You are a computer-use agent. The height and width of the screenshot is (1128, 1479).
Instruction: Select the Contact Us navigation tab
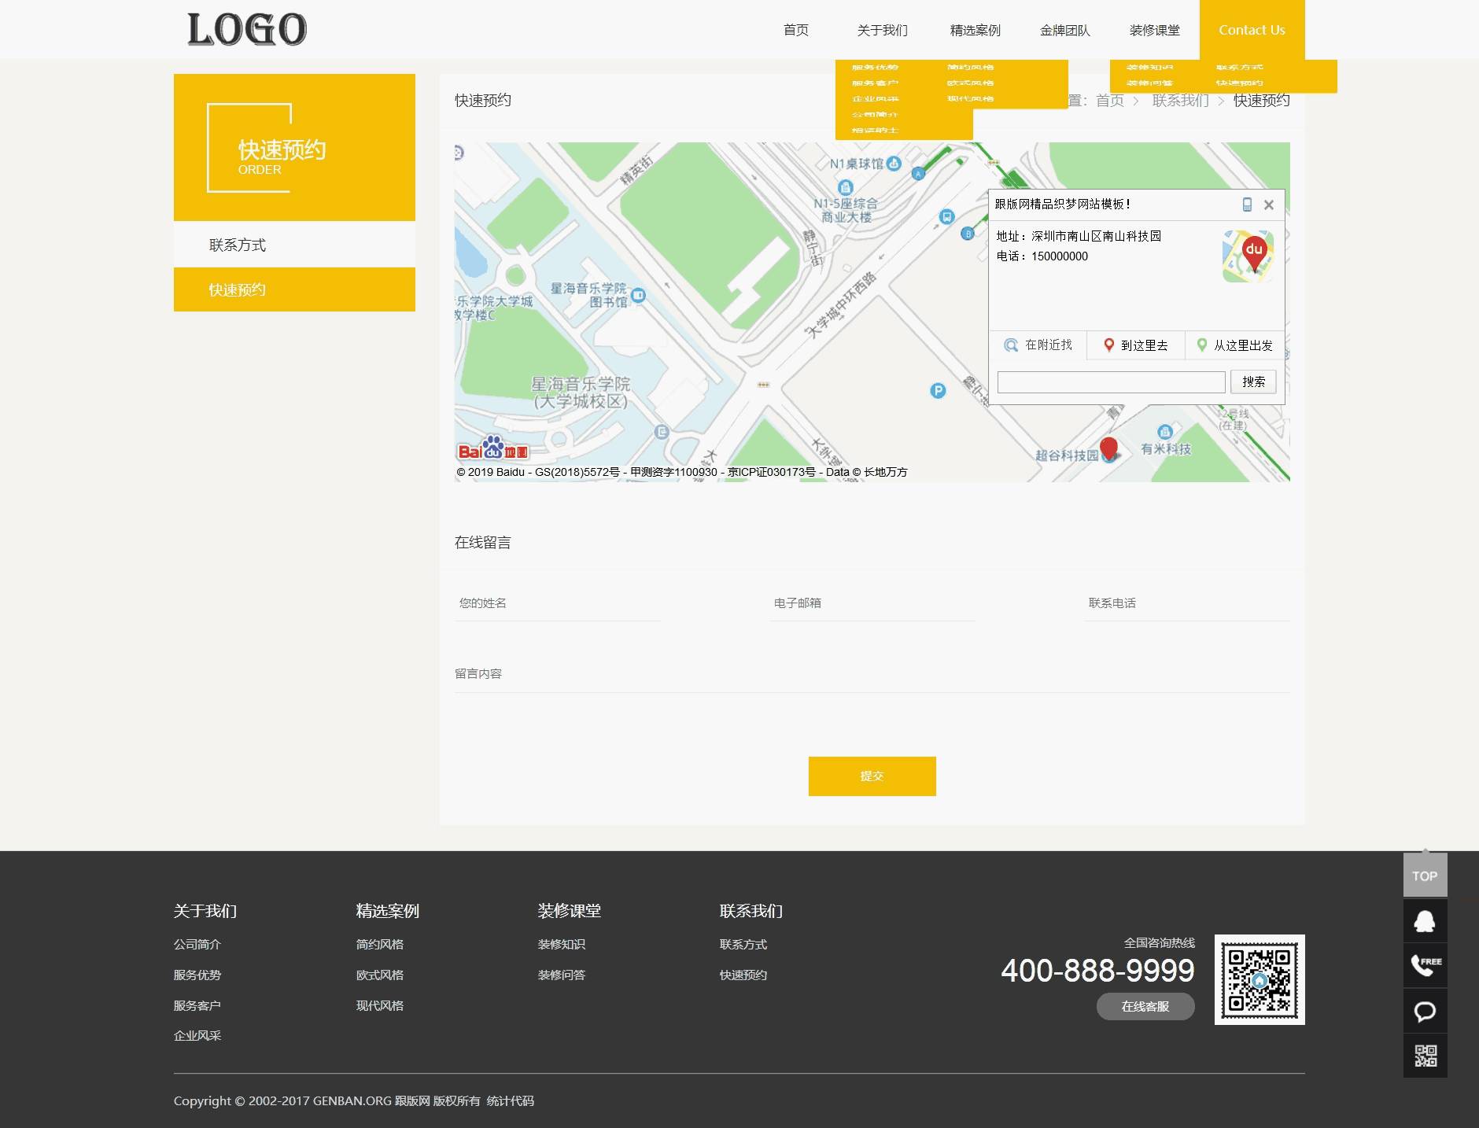[1252, 30]
